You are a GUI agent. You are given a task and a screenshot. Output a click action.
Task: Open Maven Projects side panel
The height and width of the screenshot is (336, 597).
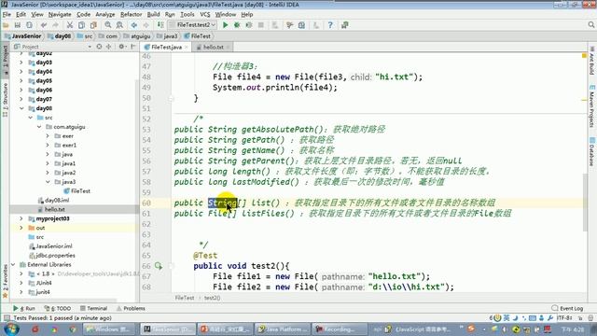[x=591, y=106]
